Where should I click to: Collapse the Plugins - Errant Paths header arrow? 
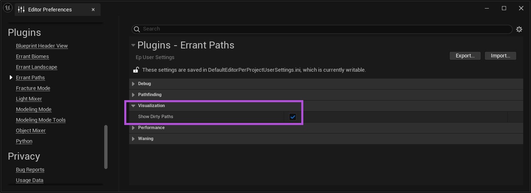[133, 45]
